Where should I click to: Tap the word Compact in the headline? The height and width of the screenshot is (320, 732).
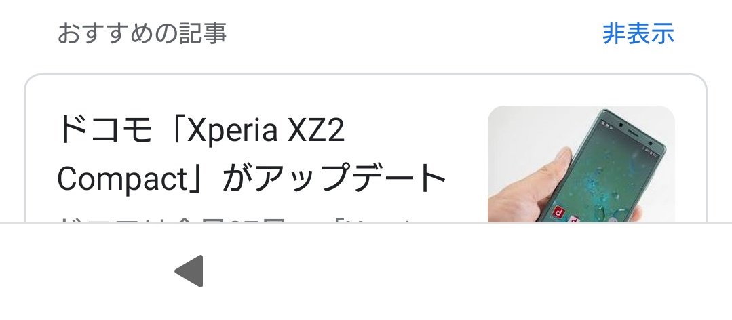point(122,180)
